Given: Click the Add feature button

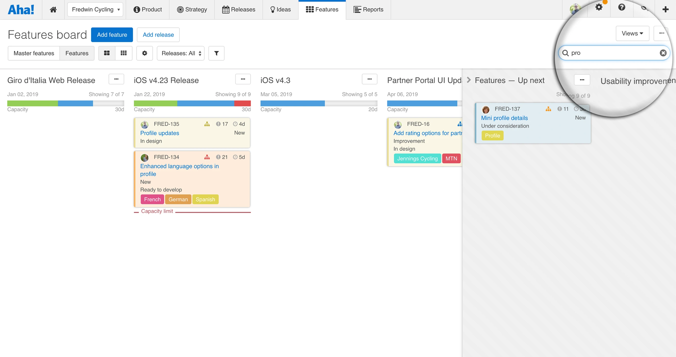Looking at the screenshot, I should click(x=112, y=35).
